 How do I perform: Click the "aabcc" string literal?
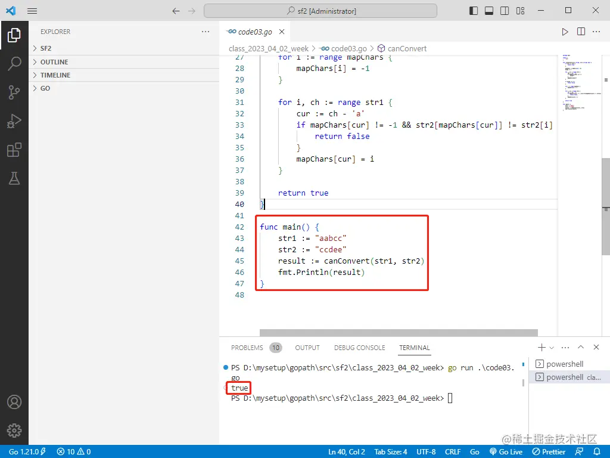coord(330,238)
